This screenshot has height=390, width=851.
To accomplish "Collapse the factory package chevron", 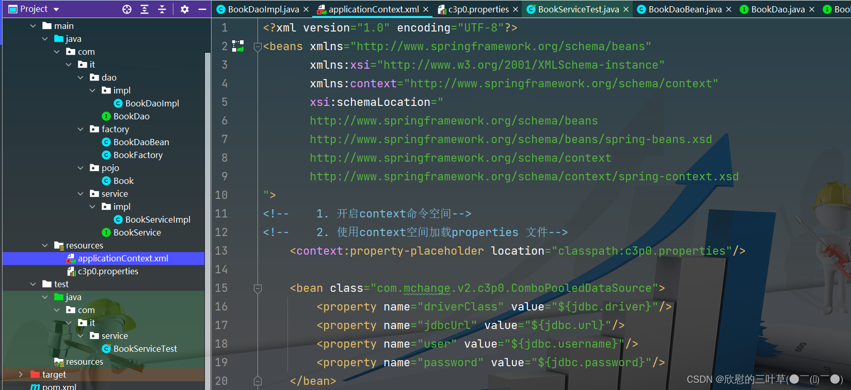I will point(81,129).
